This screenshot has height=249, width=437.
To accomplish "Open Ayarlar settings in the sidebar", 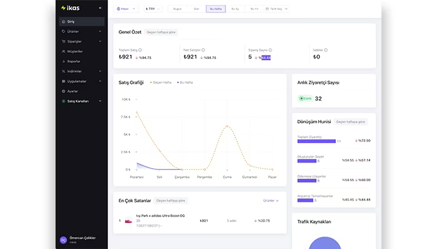I will click(x=82, y=92).
